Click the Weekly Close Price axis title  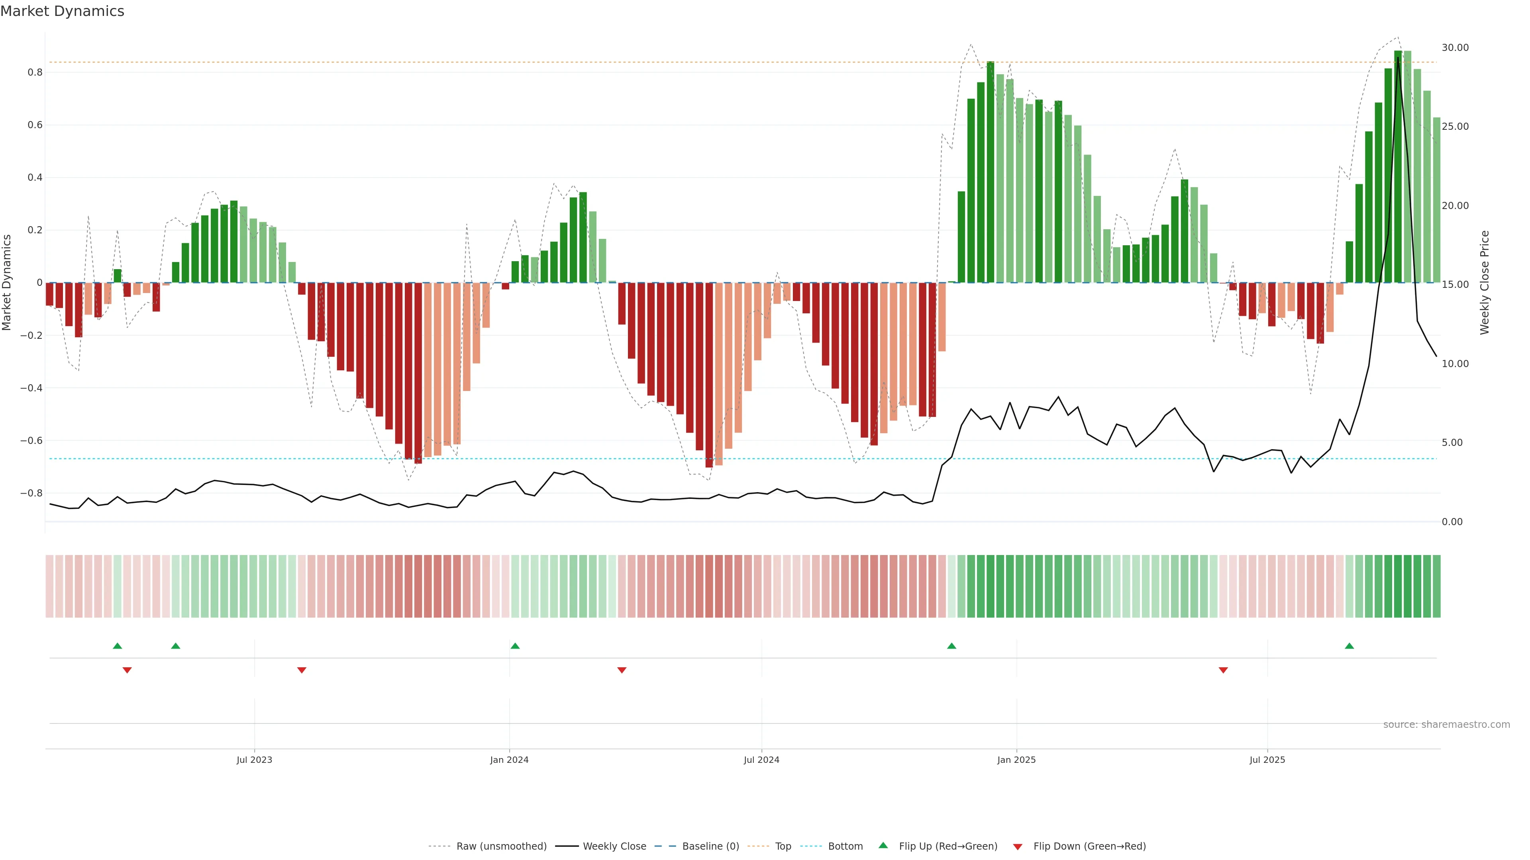click(1485, 283)
